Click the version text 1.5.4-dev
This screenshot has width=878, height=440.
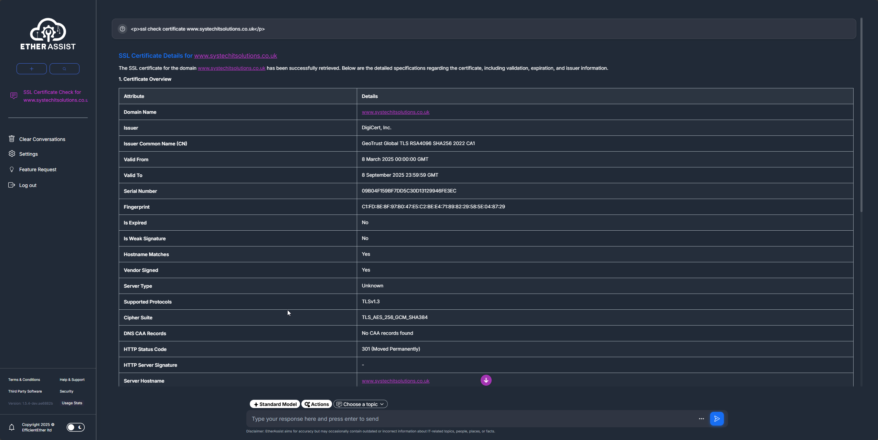[x=31, y=403]
